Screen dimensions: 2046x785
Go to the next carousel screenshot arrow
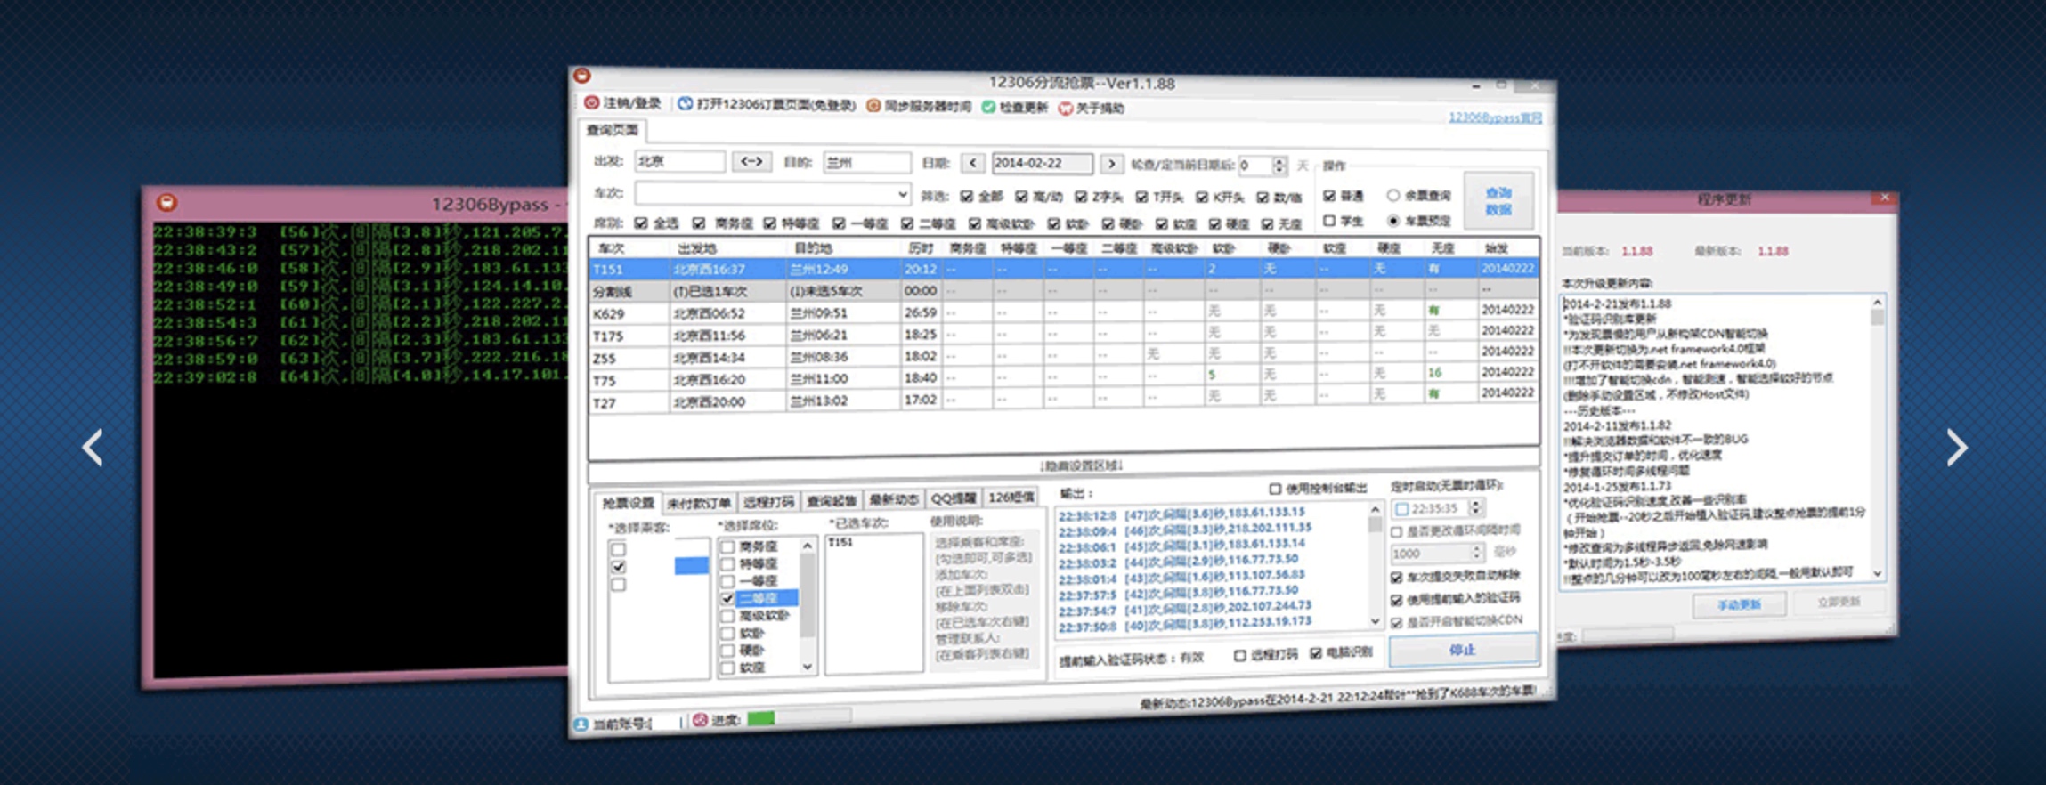[x=1956, y=448]
